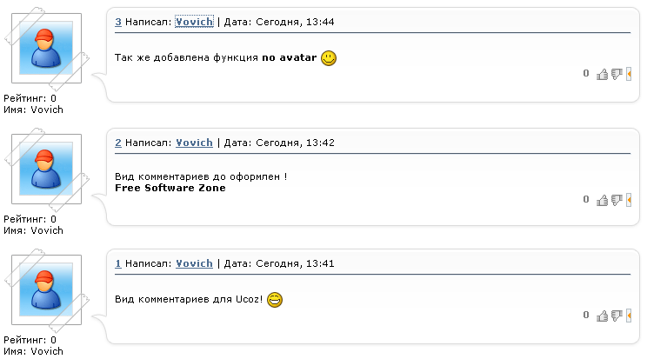Open comment number 1 permalink
Viewport: 647px width, 359px height.
point(118,263)
